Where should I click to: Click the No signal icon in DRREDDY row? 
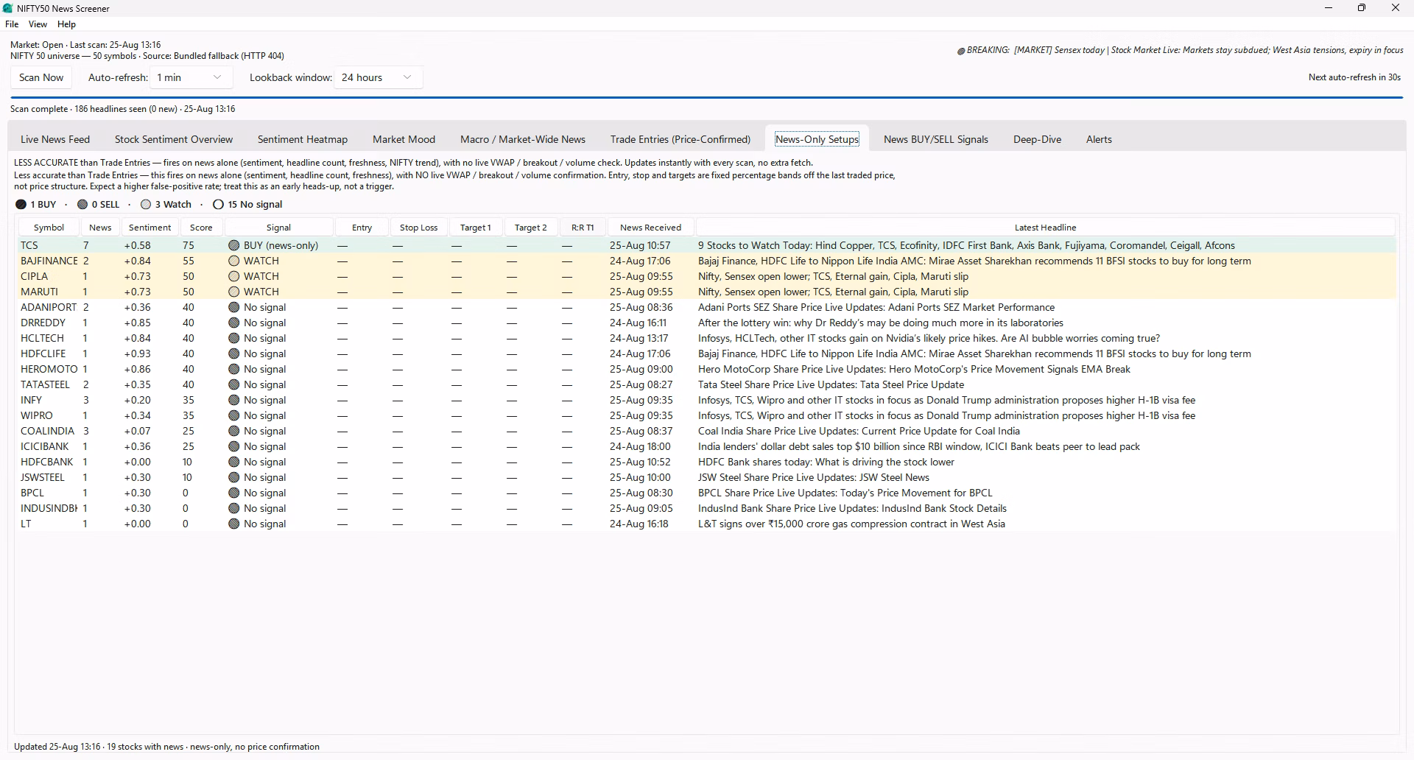[x=234, y=323]
